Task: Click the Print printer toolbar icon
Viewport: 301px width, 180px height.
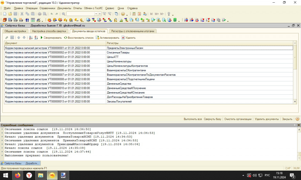Action: coord(40,14)
